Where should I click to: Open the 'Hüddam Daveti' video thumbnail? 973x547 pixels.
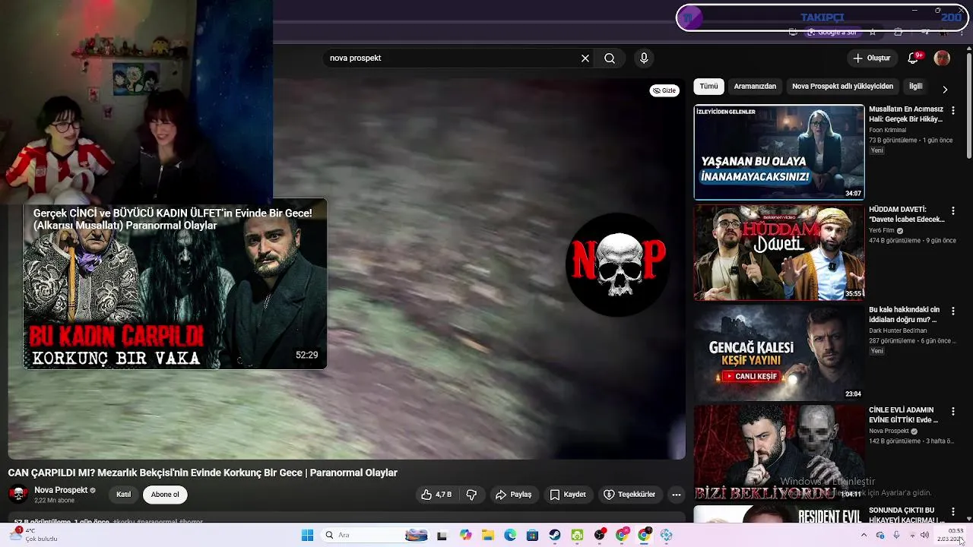[x=779, y=252]
